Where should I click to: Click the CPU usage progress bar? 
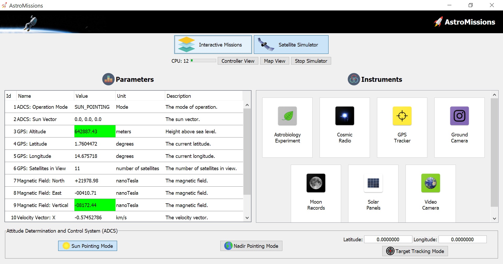pos(203,61)
